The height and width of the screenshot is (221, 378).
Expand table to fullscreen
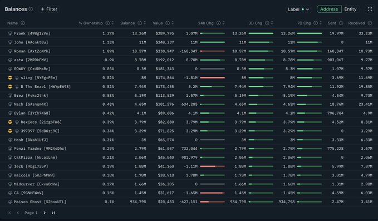[x=370, y=9]
